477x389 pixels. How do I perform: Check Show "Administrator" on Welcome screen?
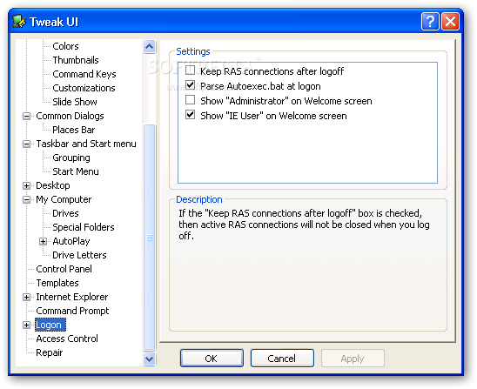(x=190, y=100)
